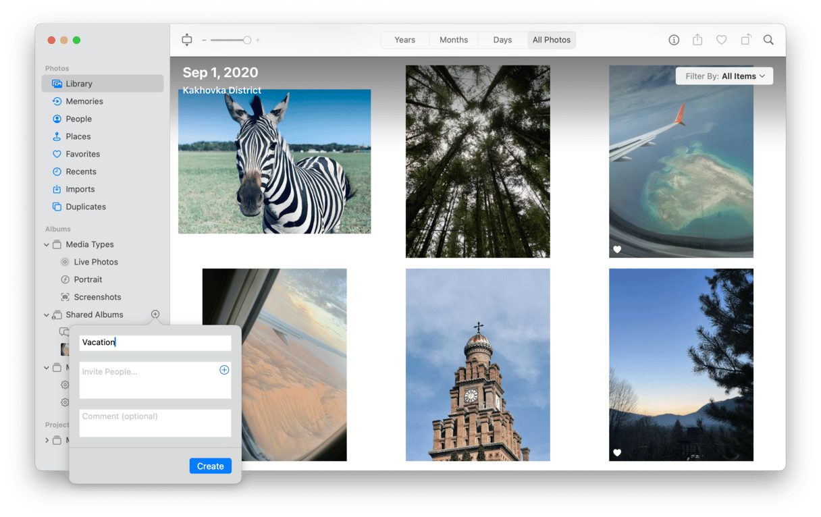The image size is (821, 517).
Task: Click the thumbnail zoom slider
Action: [230, 40]
